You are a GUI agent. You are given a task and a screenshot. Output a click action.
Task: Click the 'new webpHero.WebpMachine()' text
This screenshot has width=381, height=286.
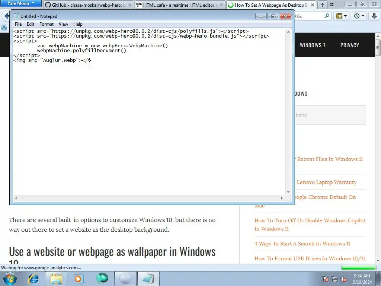click(x=129, y=46)
